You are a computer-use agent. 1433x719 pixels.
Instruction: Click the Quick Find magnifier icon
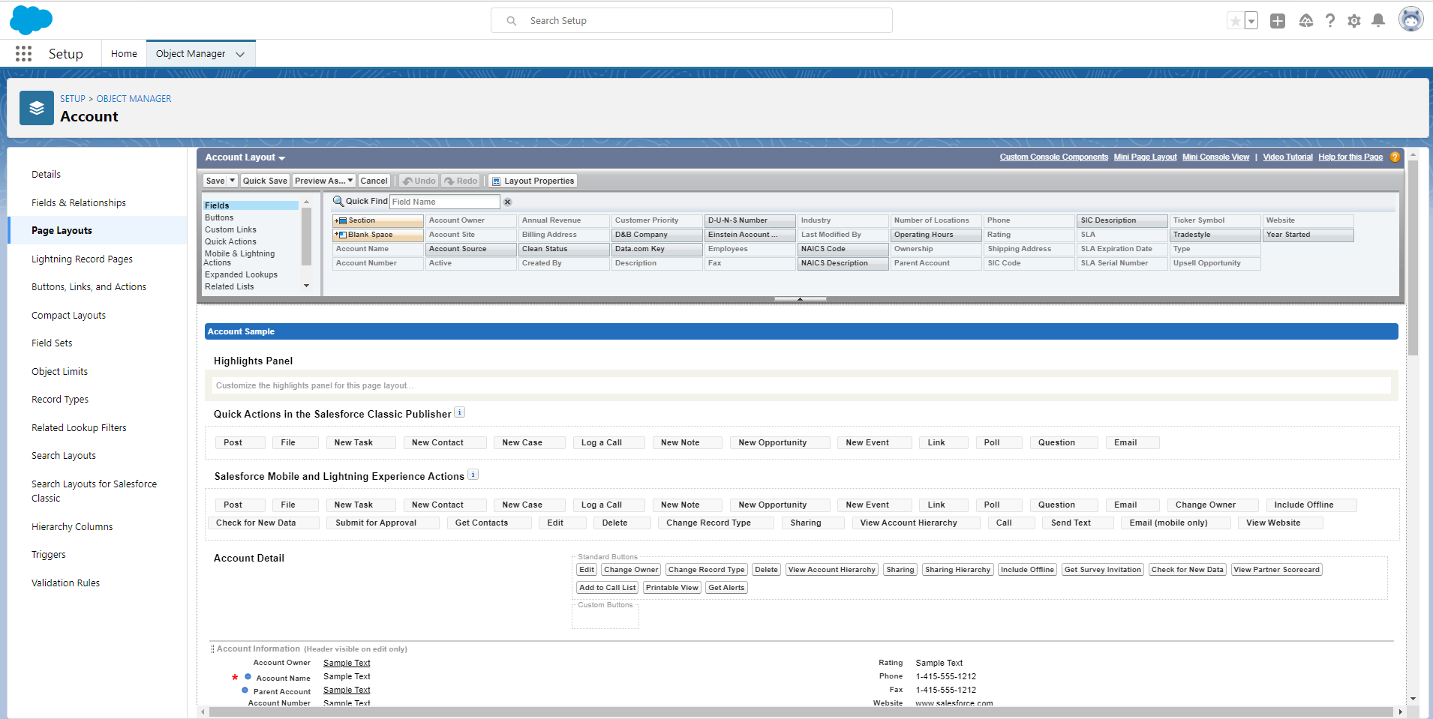coord(338,201)
